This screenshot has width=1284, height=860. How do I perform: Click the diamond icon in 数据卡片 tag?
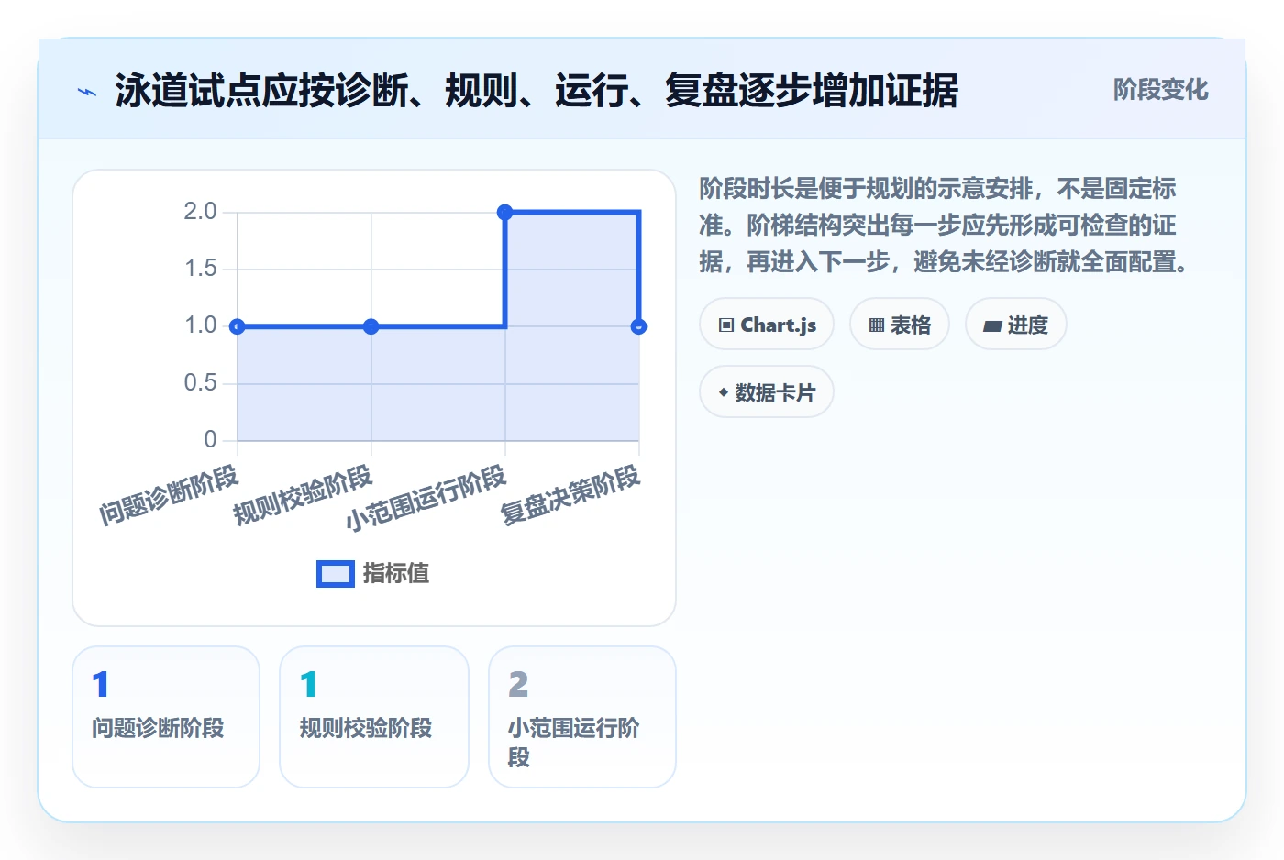(724, 392)
